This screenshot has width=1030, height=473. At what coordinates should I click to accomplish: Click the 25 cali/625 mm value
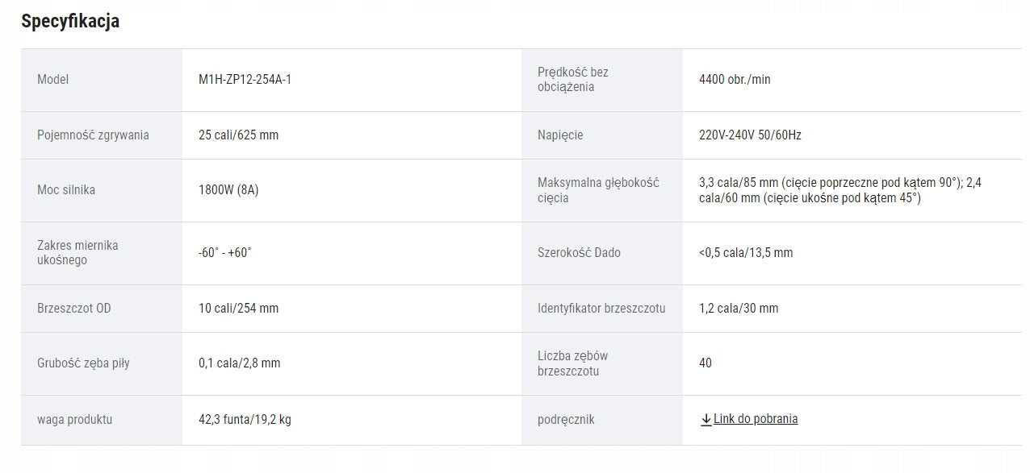tap(238, 135)
